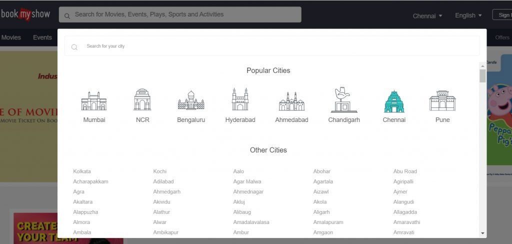The image size is (512, 244).
Task: Select the city Ahmednagar
Action: pyautogui.click(x=248, y=191)
